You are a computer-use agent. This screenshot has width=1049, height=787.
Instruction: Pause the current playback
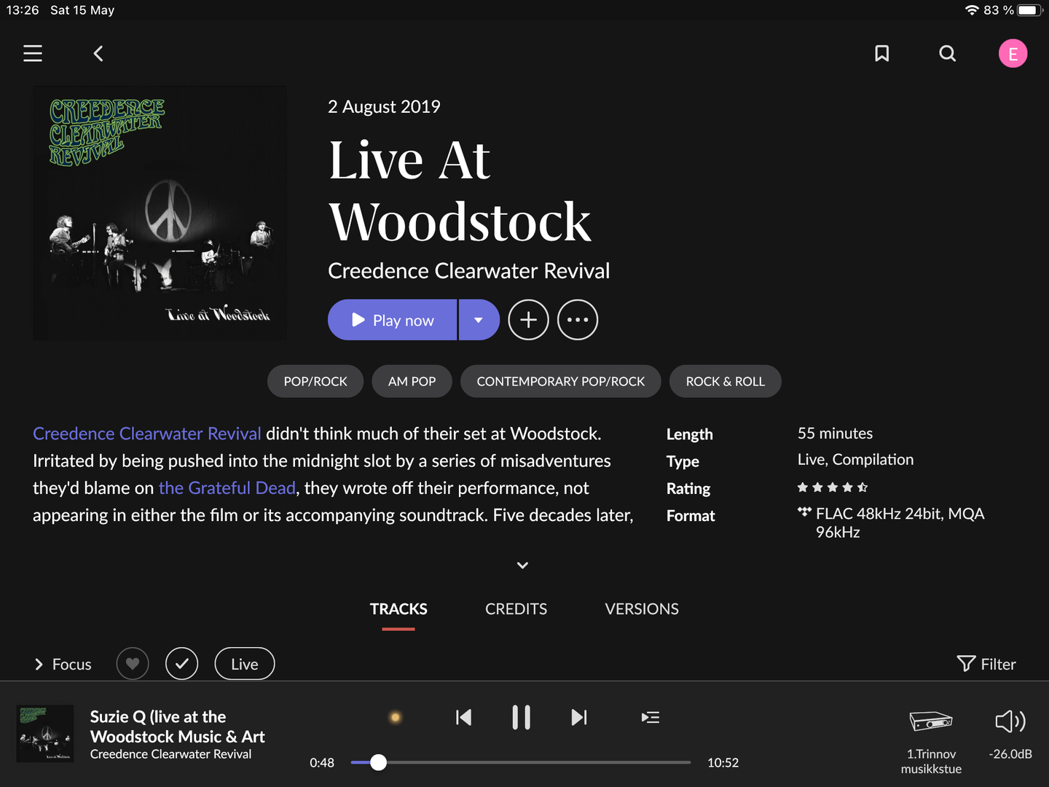[x=521, y=718]
